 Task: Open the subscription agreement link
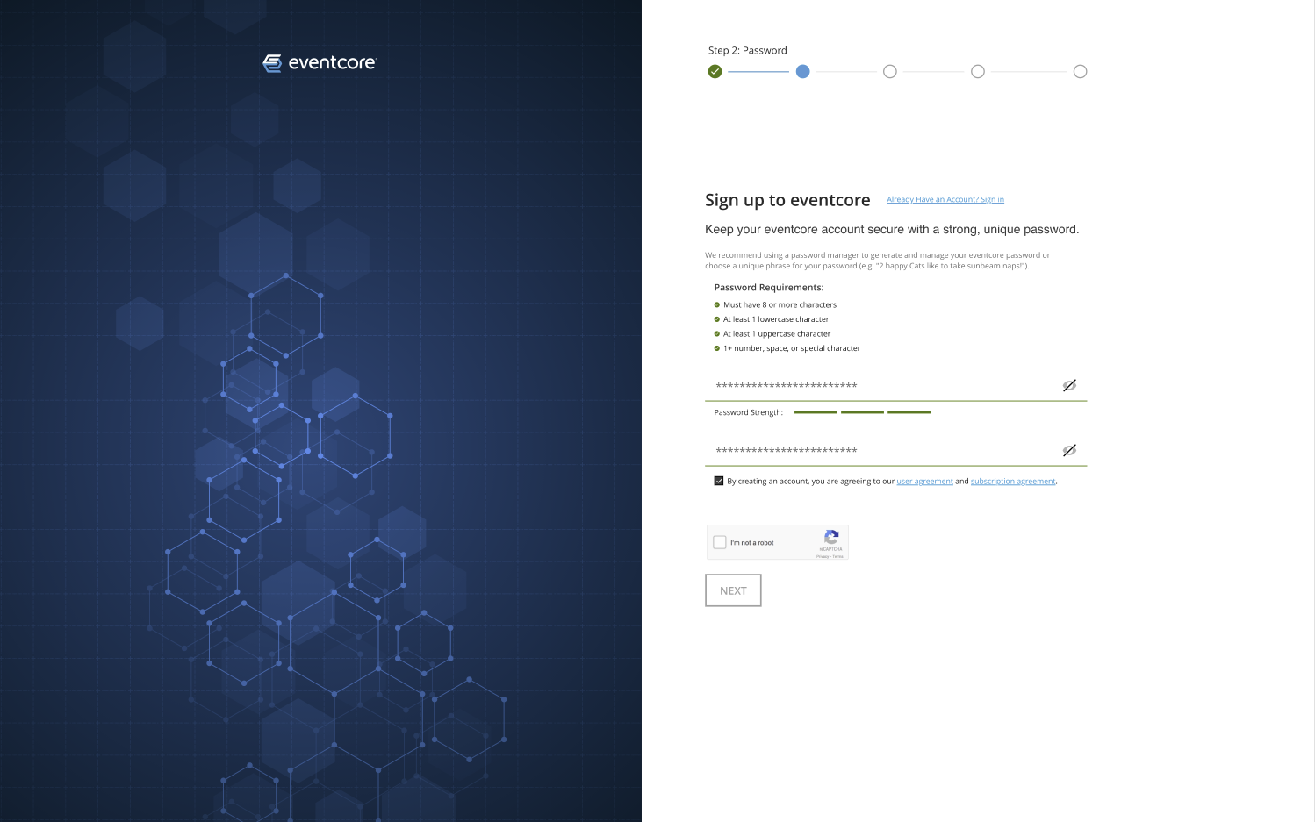[1013, 482]
